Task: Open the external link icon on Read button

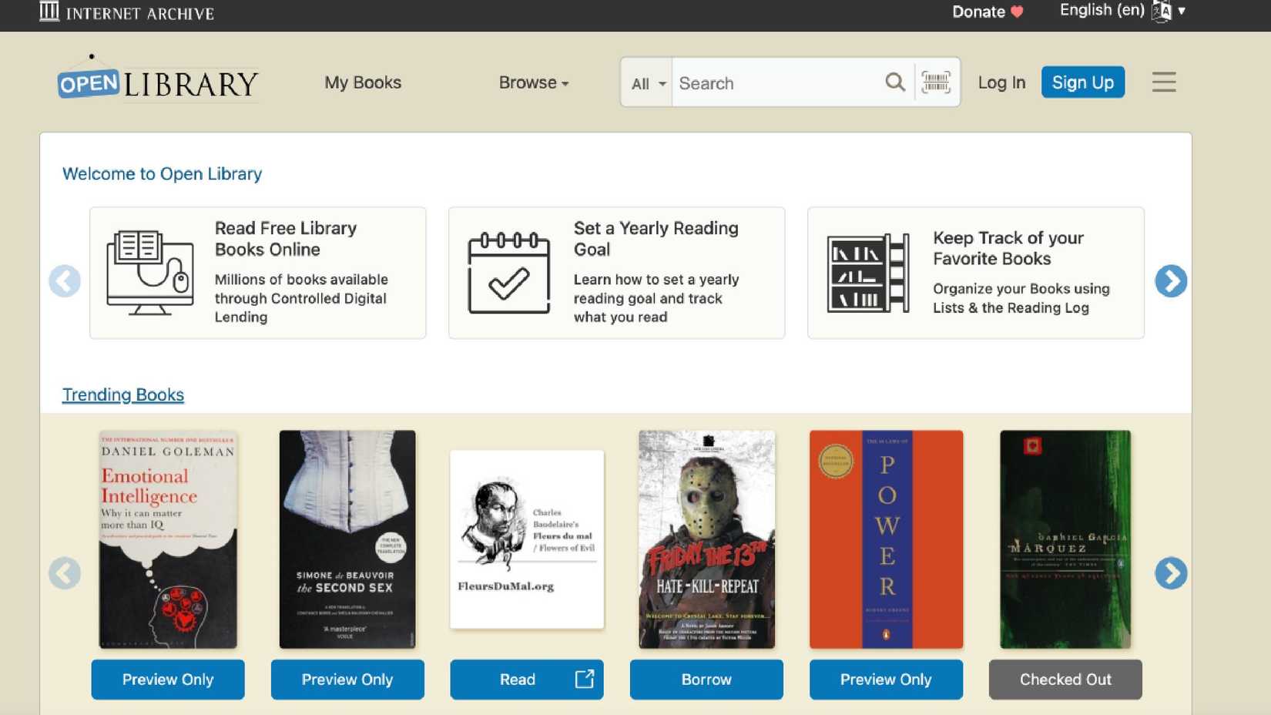Action: (x=585, y=679)
